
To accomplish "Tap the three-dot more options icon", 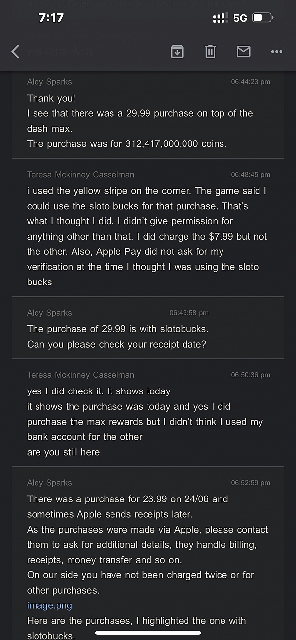I will point(276,51).
